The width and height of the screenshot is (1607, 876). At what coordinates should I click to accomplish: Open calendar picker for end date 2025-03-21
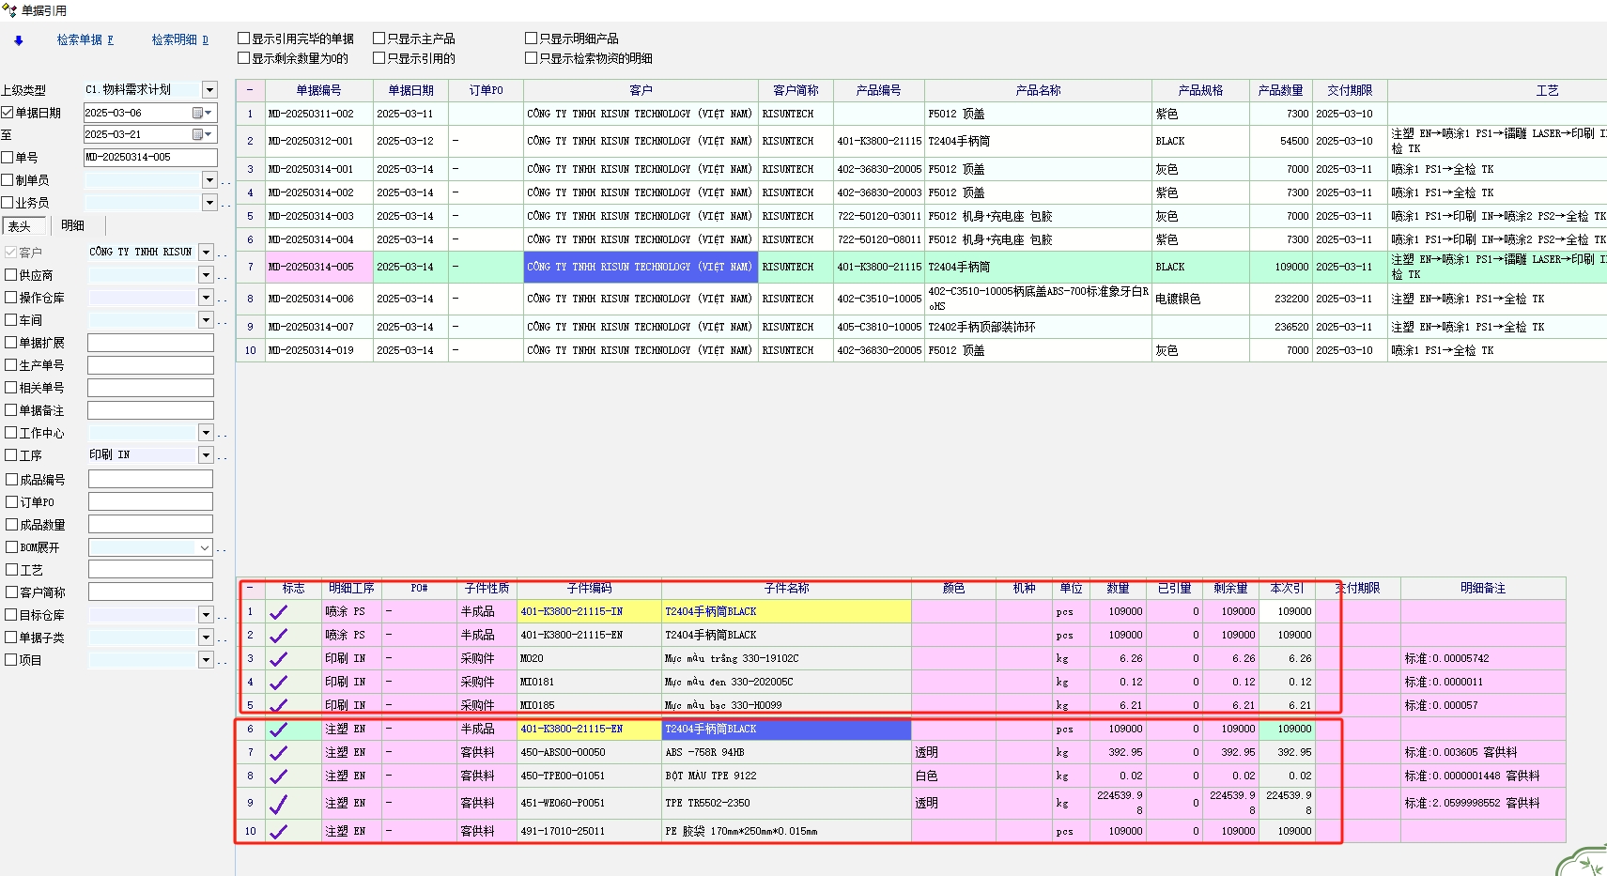(198, 135)
